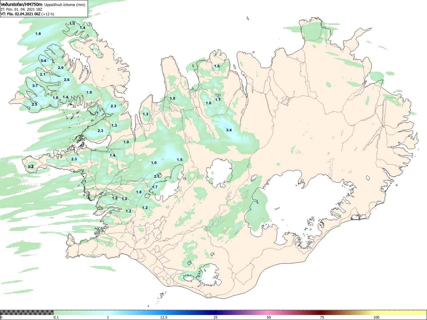Click the 0.1 label on color scale
This screenshot has height=320, width=427.
coord(56,317)
